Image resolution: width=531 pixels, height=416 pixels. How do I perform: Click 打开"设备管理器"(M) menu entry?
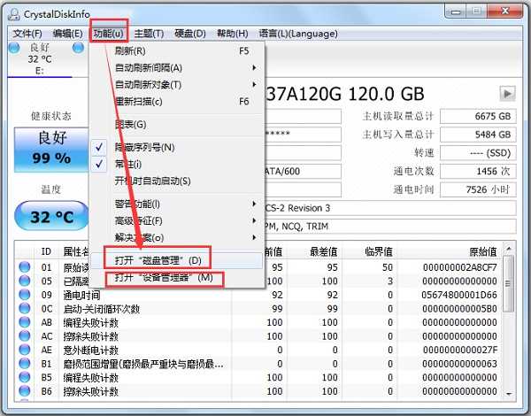[177, 277]
